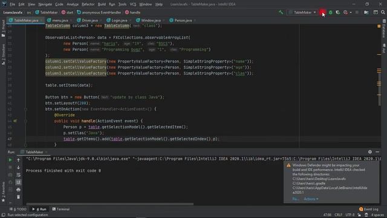387x218 pixels.
Task: Open the Actions dropdown in notification
Action: pyautogui.click(x=311, y=199)
